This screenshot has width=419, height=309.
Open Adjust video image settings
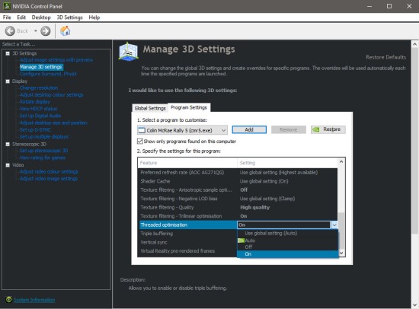[49, 179]
